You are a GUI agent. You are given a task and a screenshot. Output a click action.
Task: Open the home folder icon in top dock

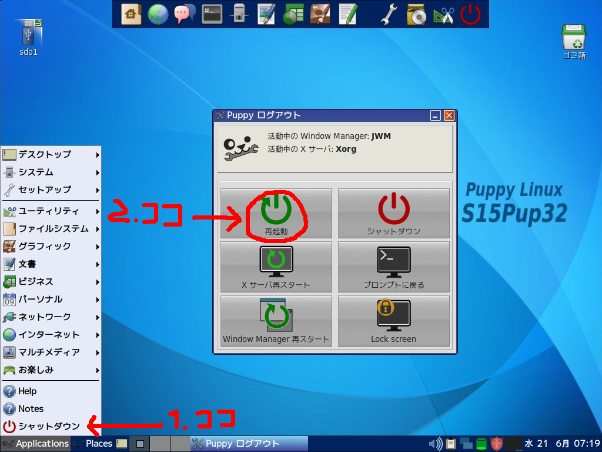click(131, 14)
